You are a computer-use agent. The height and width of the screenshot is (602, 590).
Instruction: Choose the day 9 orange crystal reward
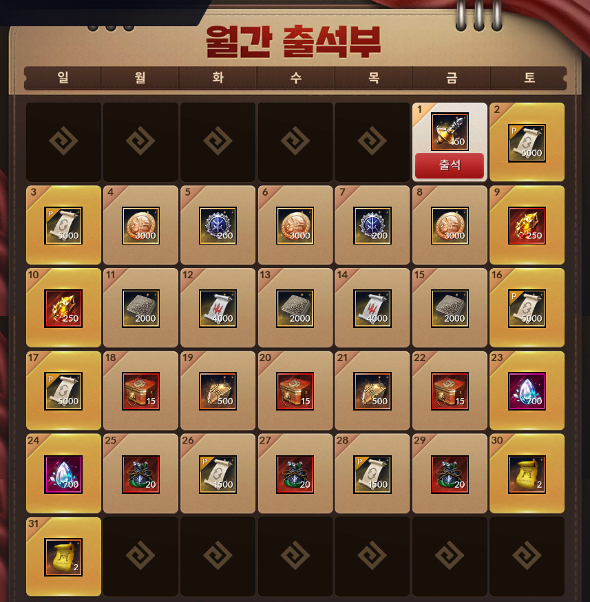click(x=527, y=225)
